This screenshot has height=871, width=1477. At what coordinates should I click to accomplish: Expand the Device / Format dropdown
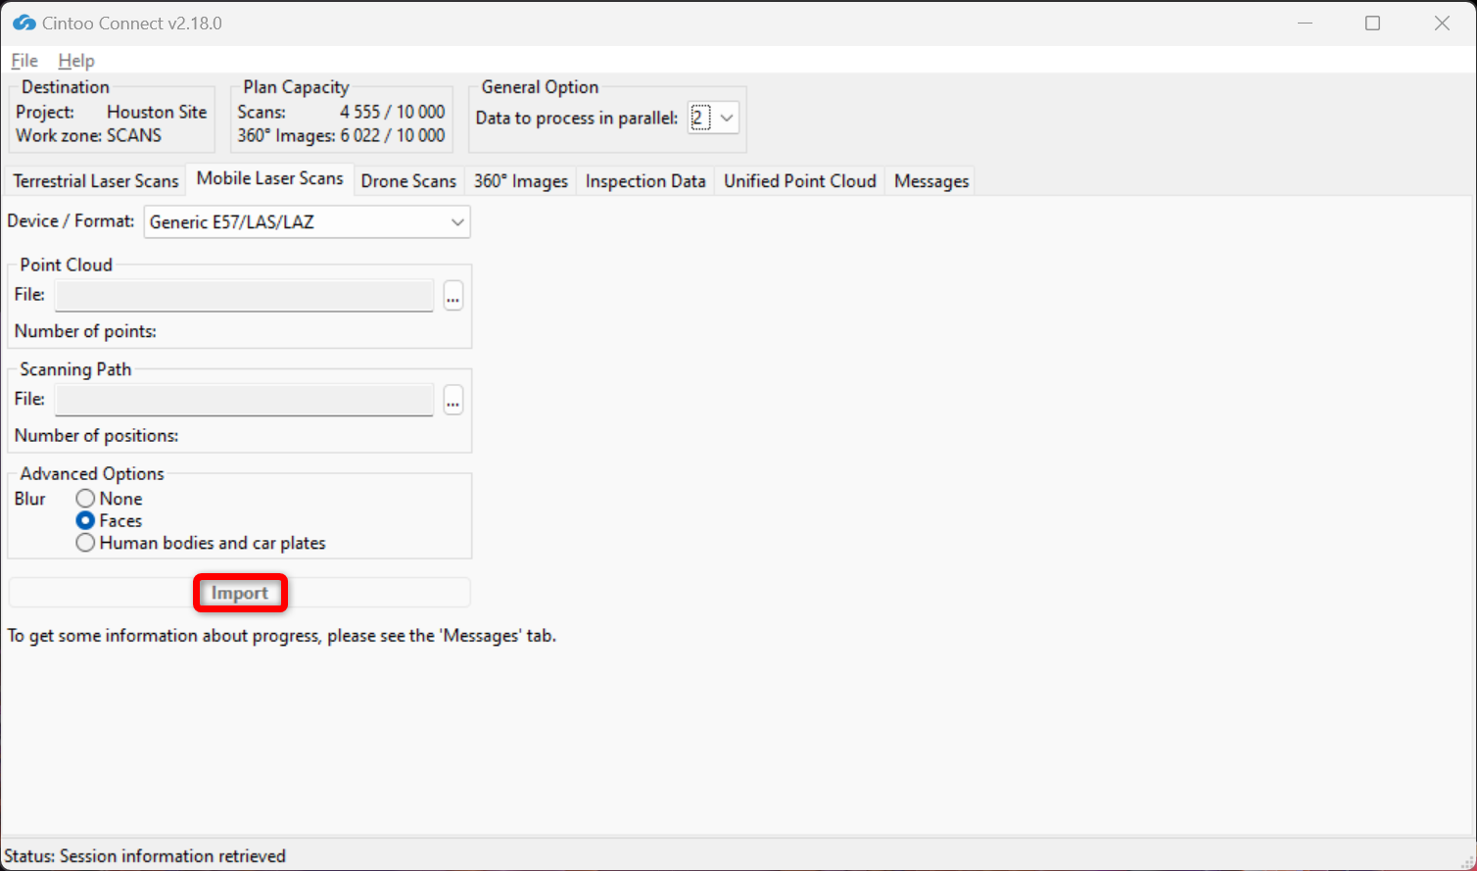pos(308,222)
